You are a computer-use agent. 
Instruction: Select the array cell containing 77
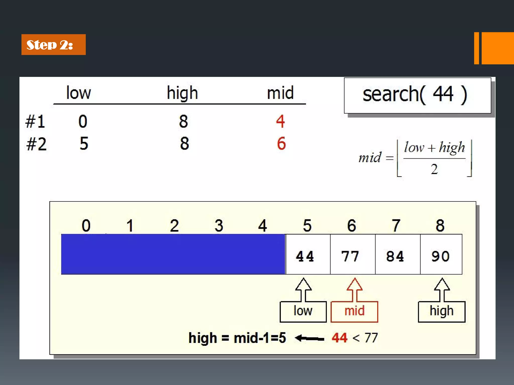coord(353,254)
